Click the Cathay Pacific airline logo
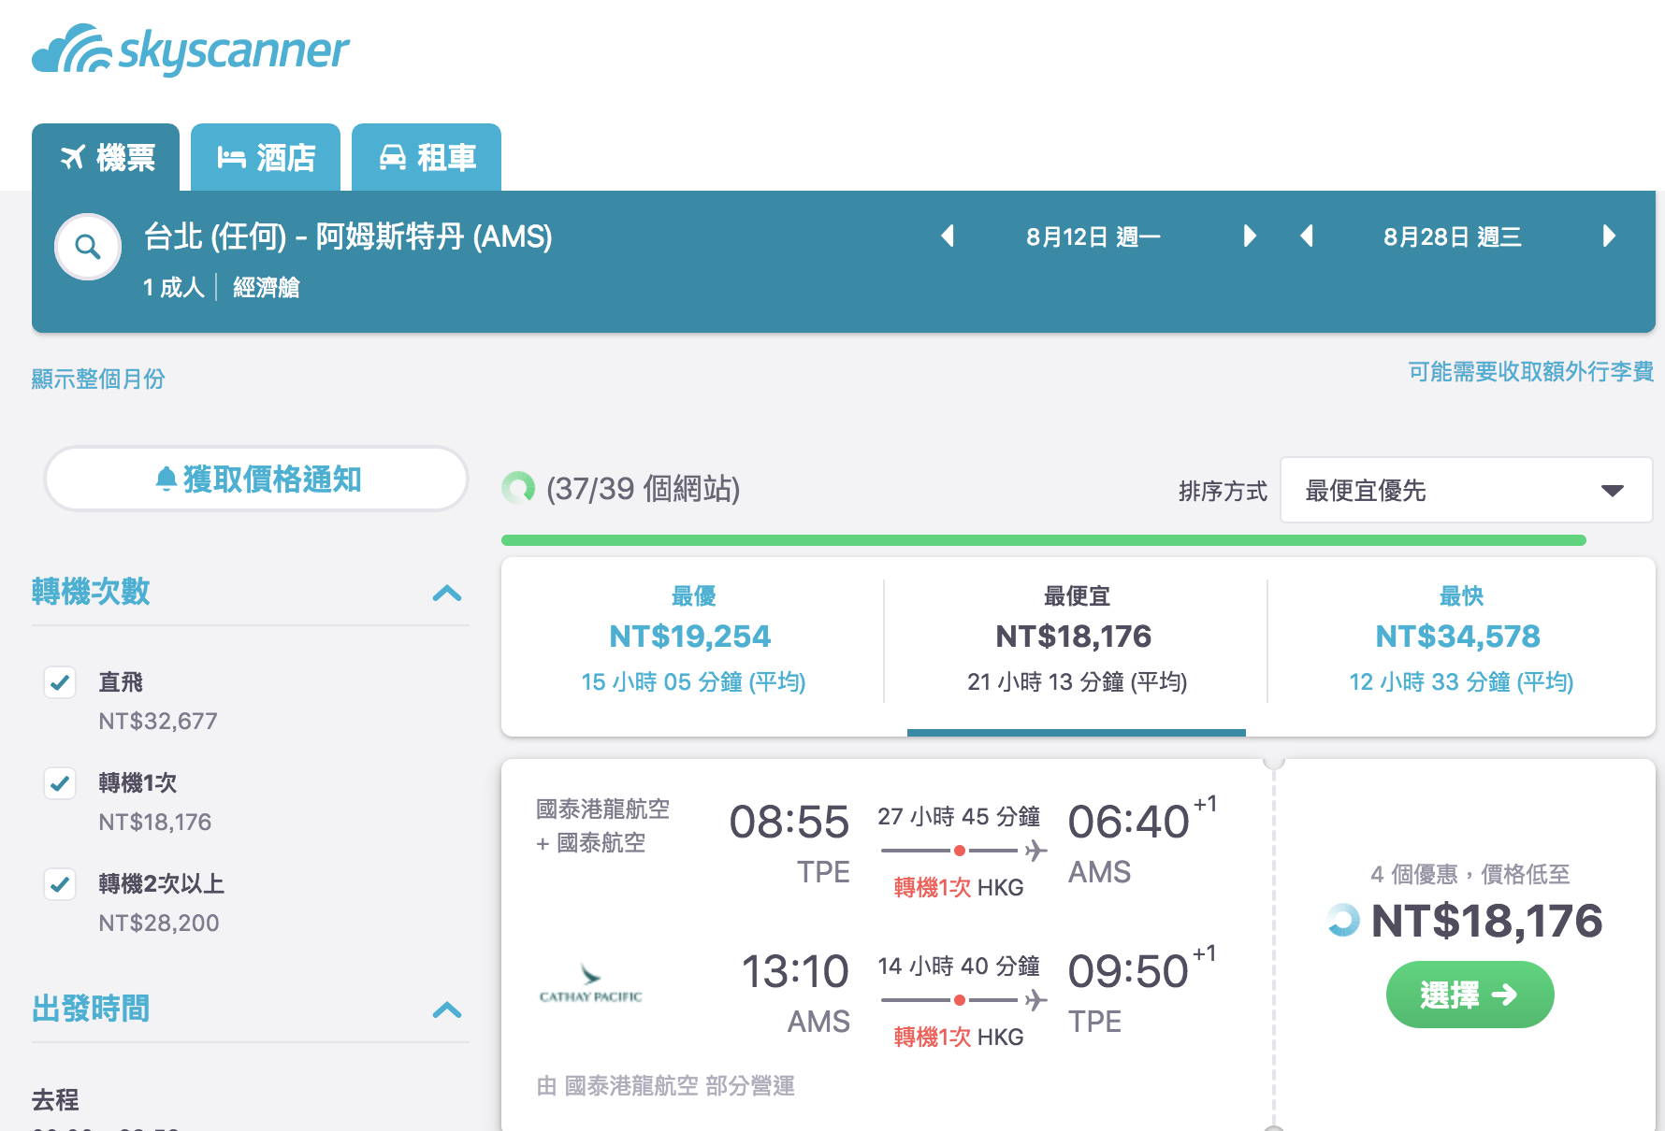 tap(591, 984)
